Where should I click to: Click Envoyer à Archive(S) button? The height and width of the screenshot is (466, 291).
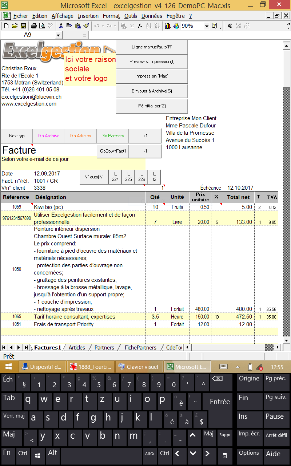152,91
